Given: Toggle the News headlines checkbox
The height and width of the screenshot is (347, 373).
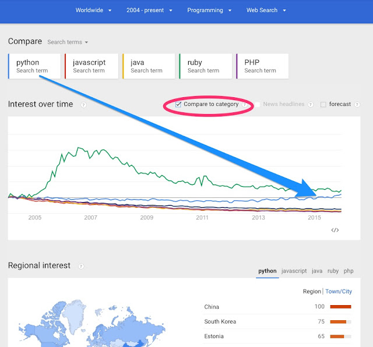Looking at the screenshot, I should tap(257, 104).
